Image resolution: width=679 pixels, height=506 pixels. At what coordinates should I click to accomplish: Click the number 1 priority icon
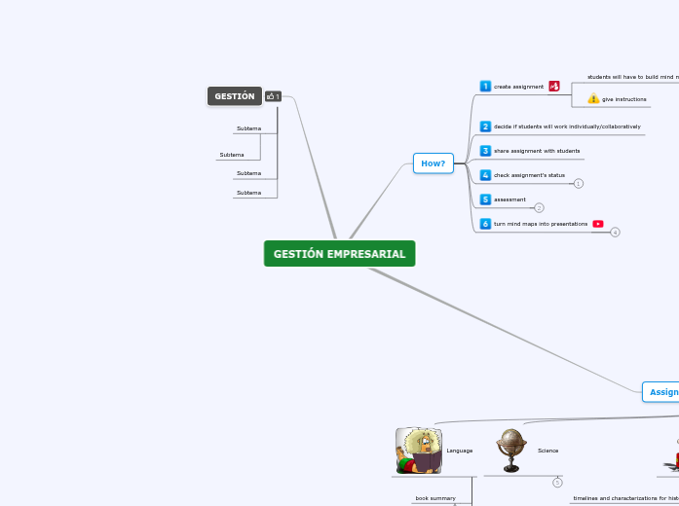pyautogui.click(x=485, y=86)
